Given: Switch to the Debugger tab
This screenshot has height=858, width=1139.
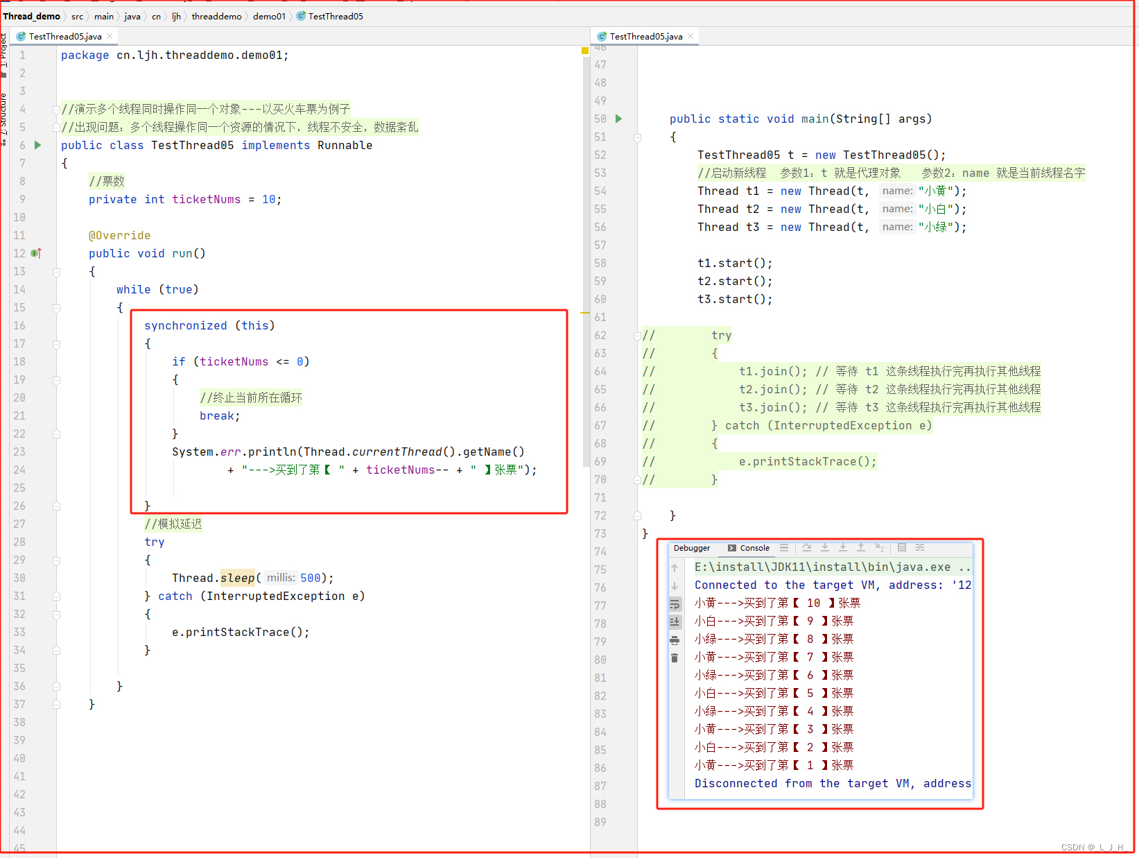Looking at the screenshot, I should [x=691, y=548].
